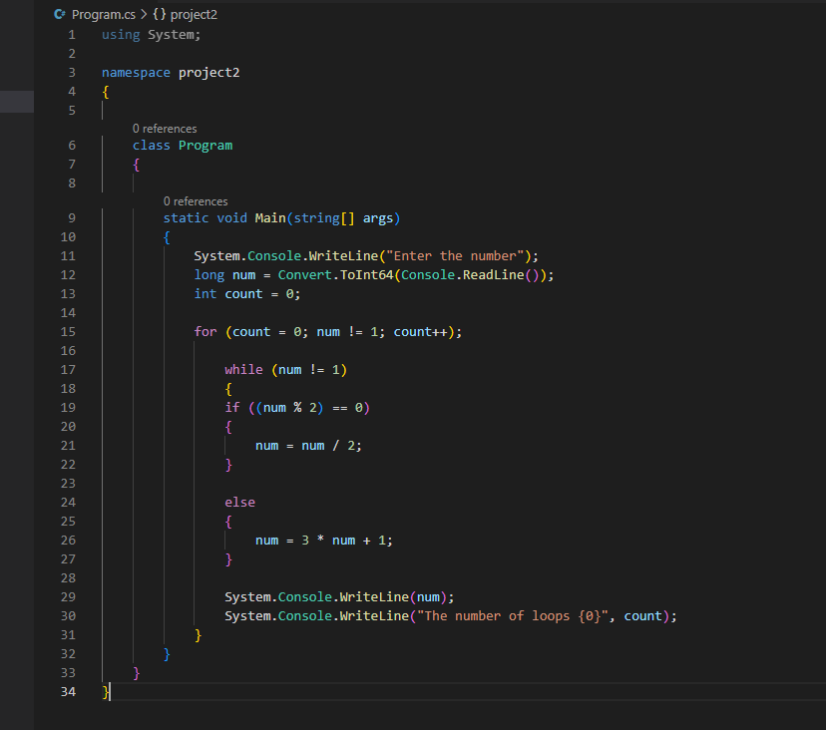Click 'WriteLine' on line 29
Image resolution: width=826 pixels, height=730 pixels.
point(374,597)
